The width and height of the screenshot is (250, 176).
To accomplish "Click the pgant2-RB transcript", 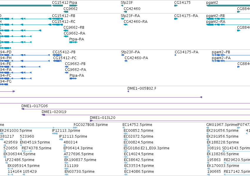I will click(x=215, y=16).
